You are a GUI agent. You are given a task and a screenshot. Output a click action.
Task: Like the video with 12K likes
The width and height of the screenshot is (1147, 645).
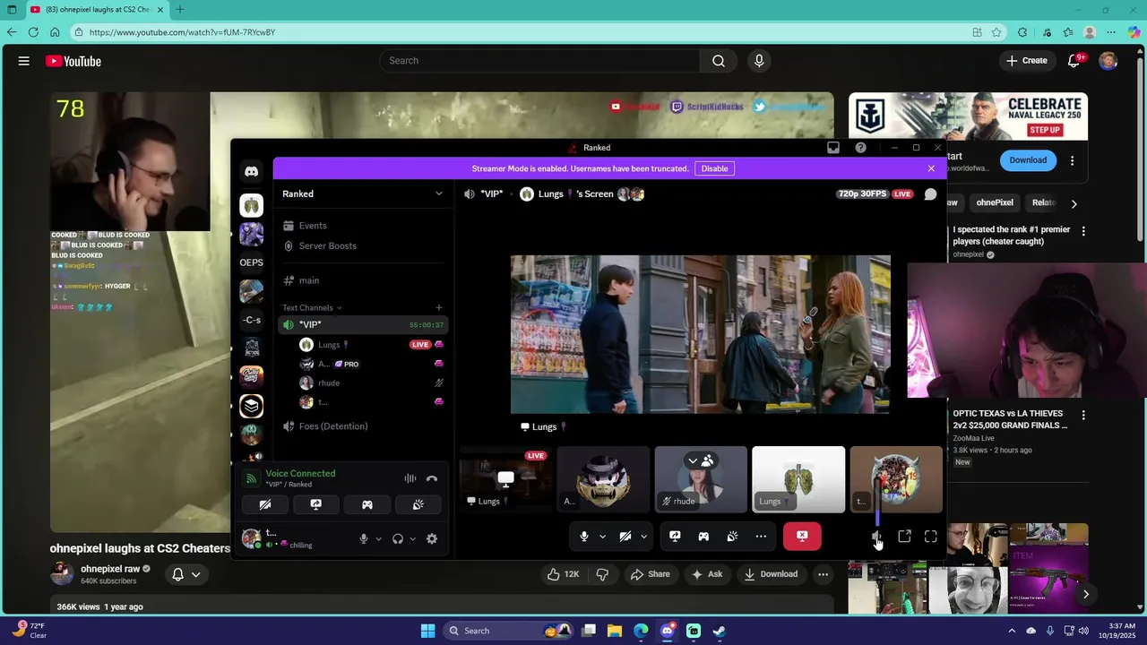(x=563, y=574)
